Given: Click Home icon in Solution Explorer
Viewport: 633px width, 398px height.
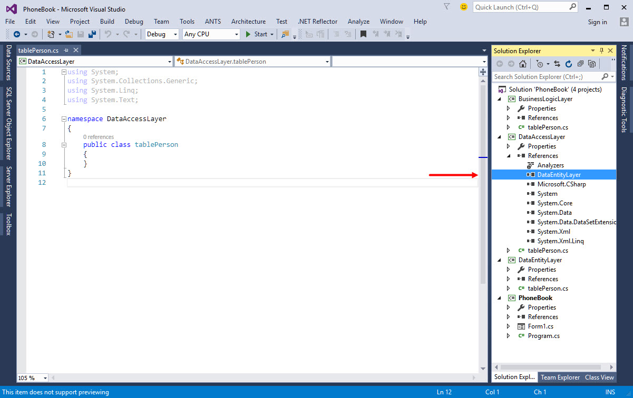Looking at the screenshot, I should [x=522, y=64].
